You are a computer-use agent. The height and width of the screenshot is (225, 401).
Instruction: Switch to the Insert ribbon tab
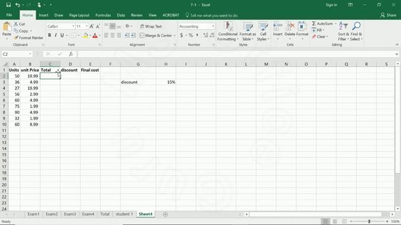click(x=43, y=15)
